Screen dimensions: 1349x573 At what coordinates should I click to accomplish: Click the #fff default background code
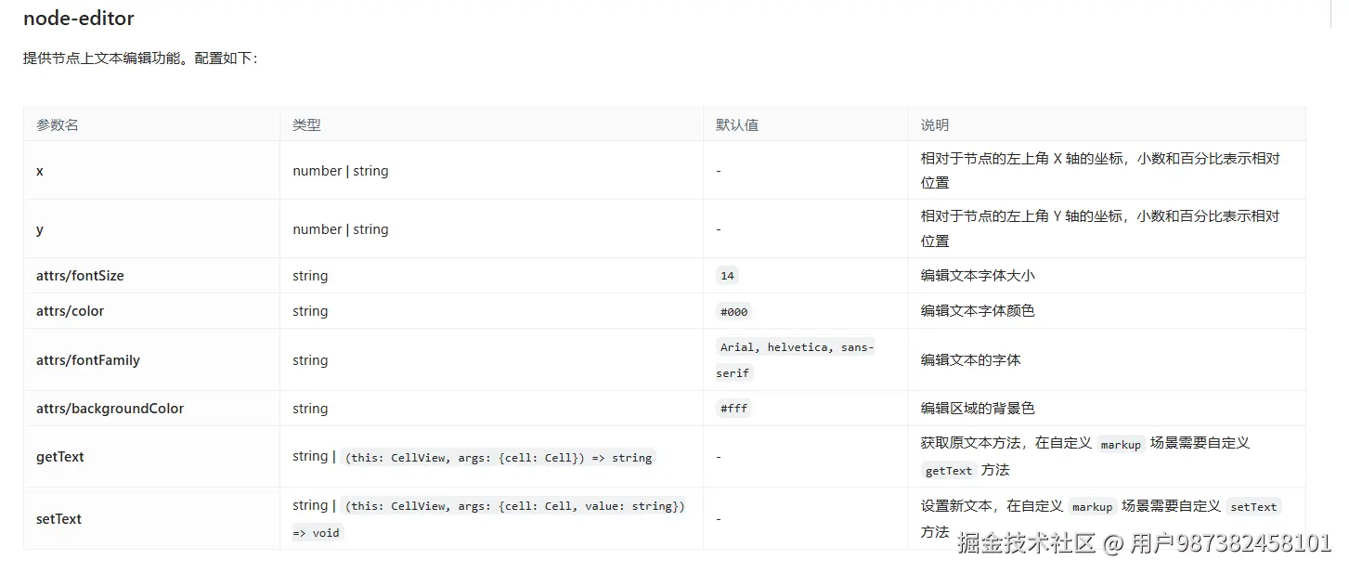click(x=733, y=409)
